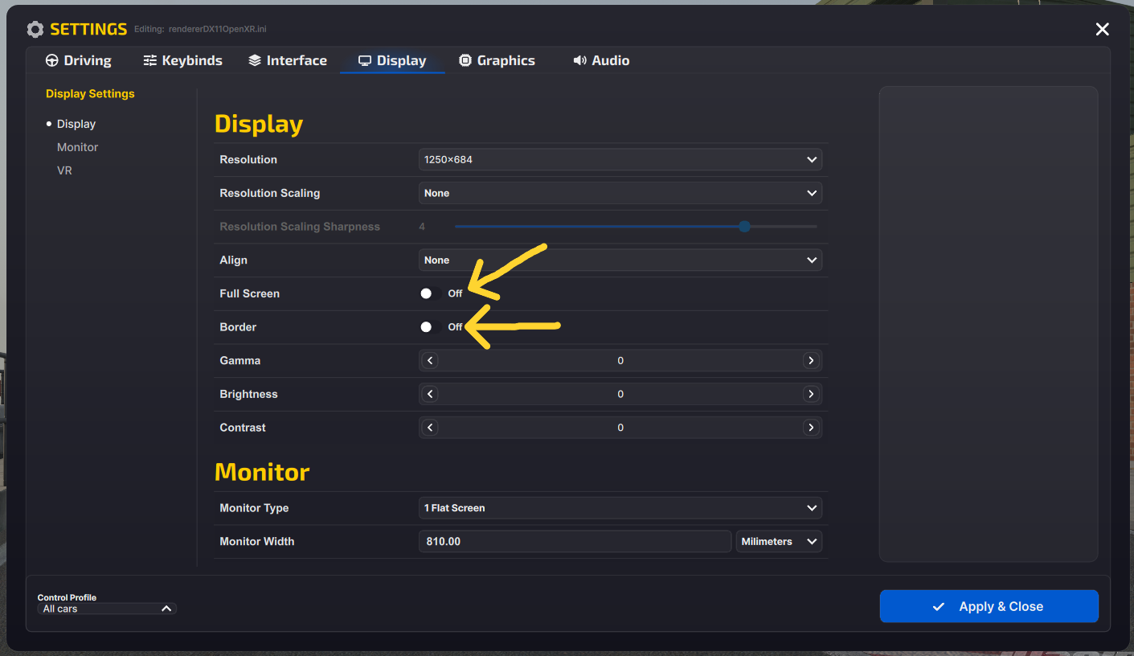Viewport: 1134px width, 656px height.
Task: Open the Resolution dropdown
Action: point(620,159)
